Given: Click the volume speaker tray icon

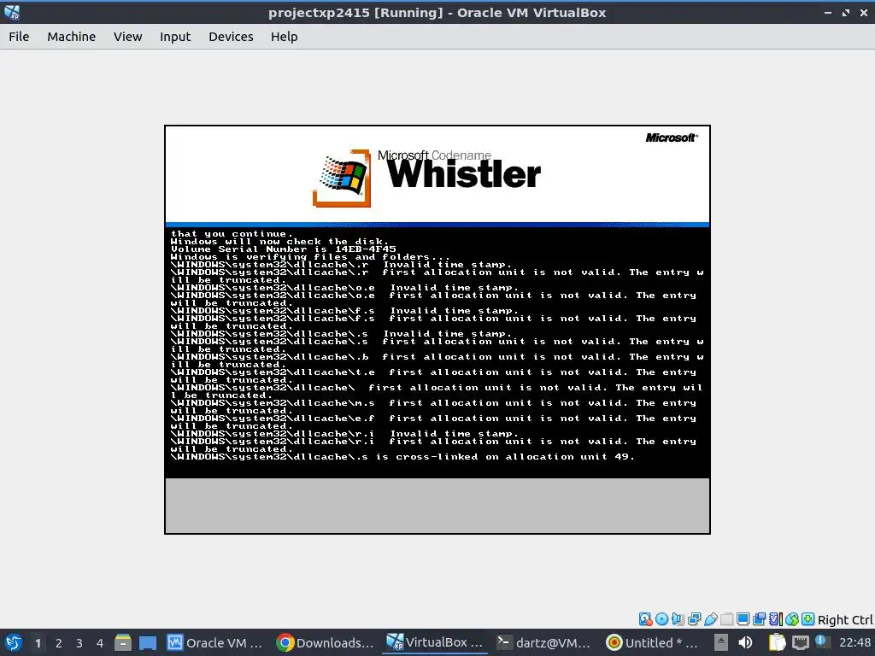Looking at the screenshot, I should (745, 642).
